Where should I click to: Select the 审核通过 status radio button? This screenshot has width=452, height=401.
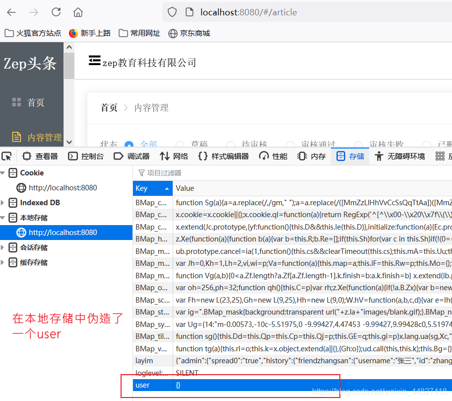pos(290,144)
